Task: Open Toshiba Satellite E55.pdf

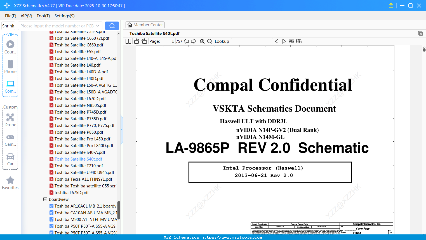Action: pos(78,51)
